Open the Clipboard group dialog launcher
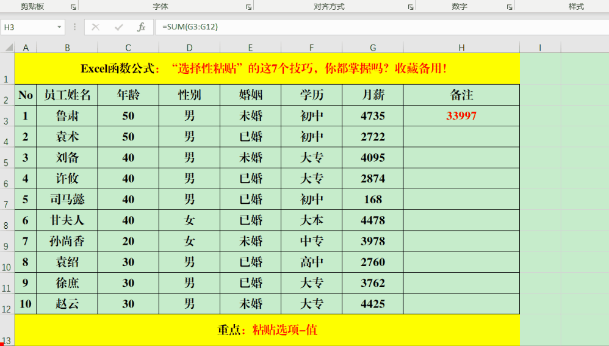The image size is (609, 346). click(x=73, y=7)
